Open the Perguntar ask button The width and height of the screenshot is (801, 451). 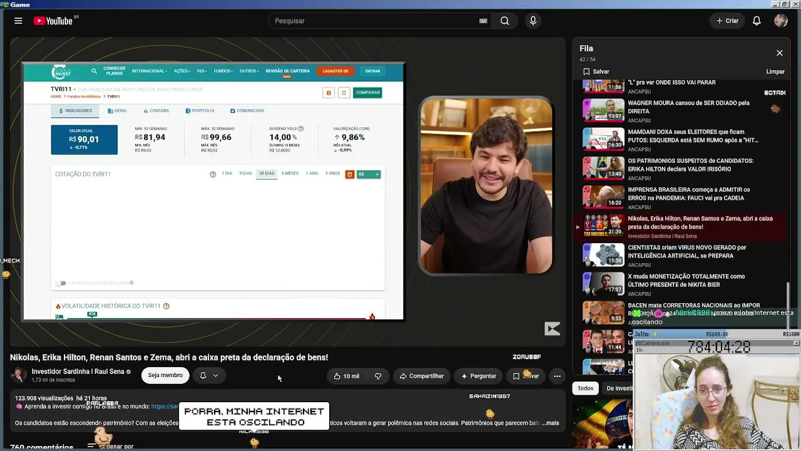(478, 376)
